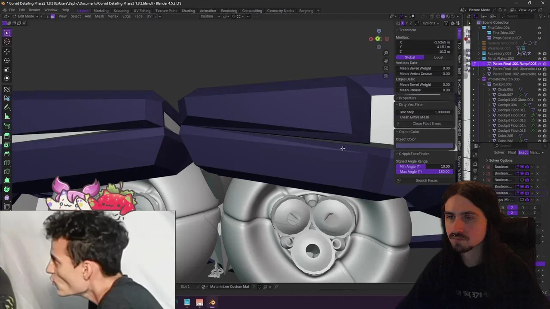
Task: Collapse Cockpit.003 collection tree
Action: click(483, 84)
